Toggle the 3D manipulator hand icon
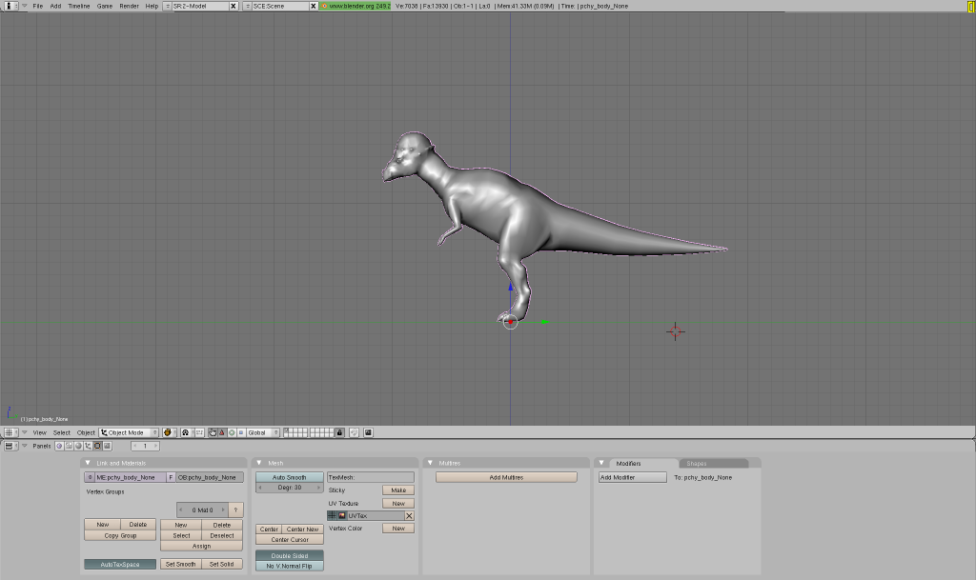Screen dimensions: 976x580 click(x=212, y=432)
